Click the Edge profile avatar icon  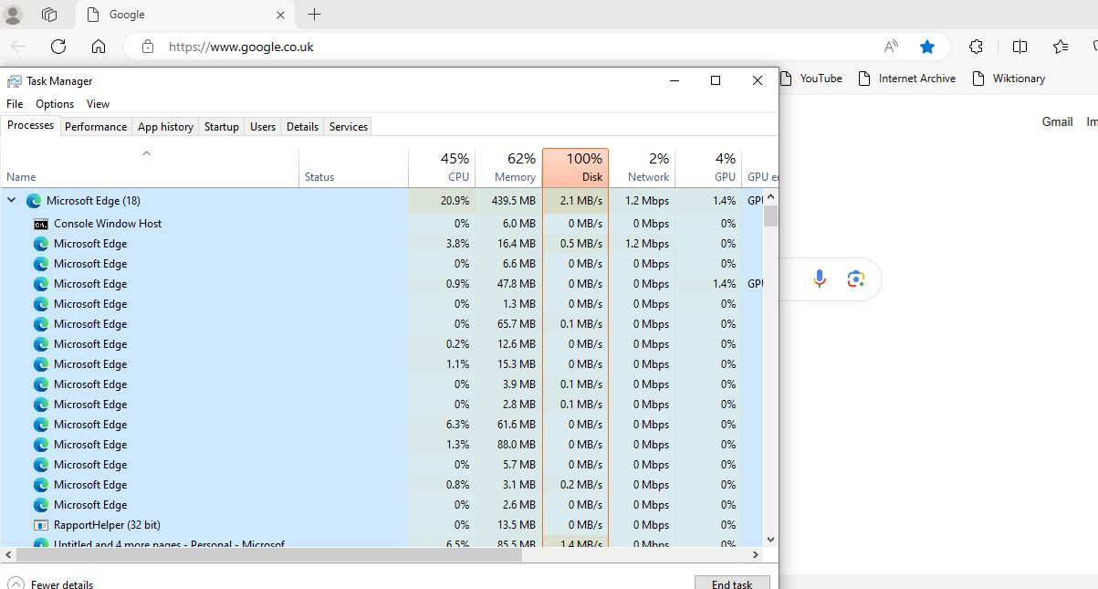[14, 15]
